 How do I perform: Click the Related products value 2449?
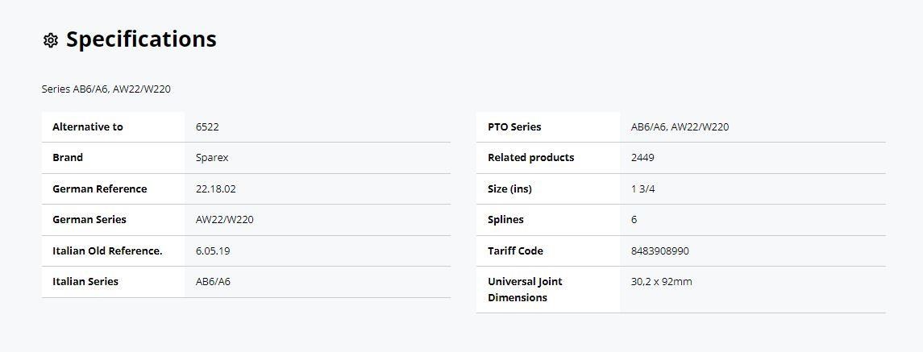click(x=642, y=158)
